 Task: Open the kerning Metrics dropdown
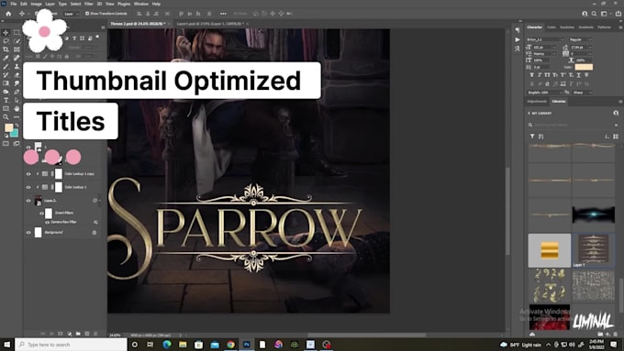point(544,54)
